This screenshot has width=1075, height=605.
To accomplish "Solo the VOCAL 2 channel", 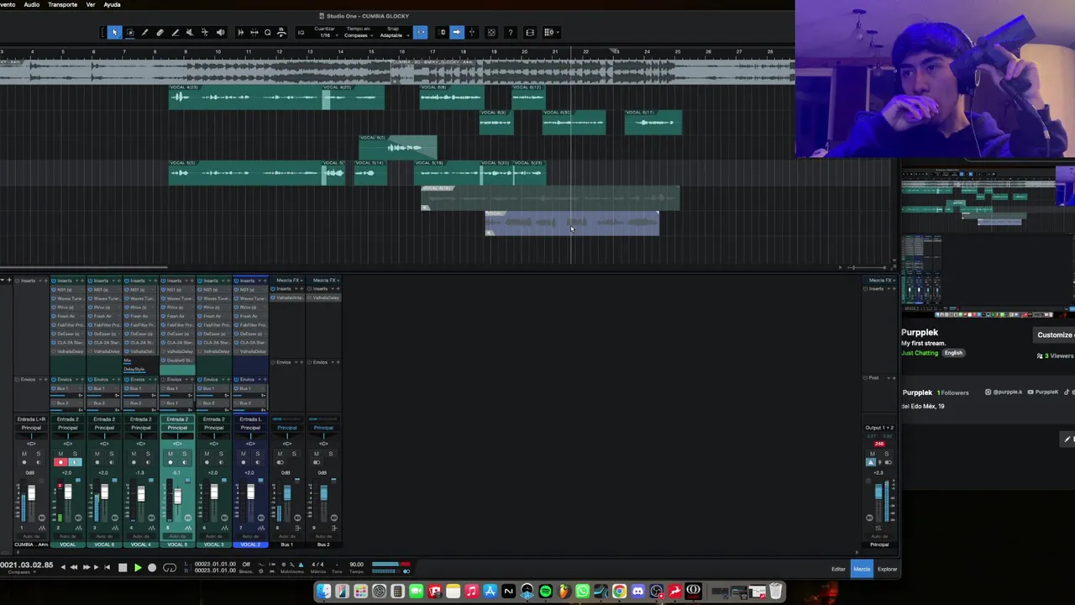I will click(257, 454).
